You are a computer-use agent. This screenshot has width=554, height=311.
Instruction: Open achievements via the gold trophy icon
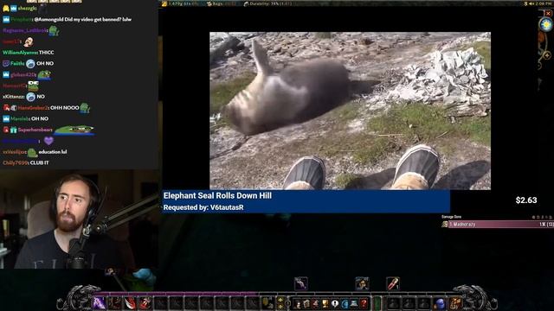coord(325,303)
